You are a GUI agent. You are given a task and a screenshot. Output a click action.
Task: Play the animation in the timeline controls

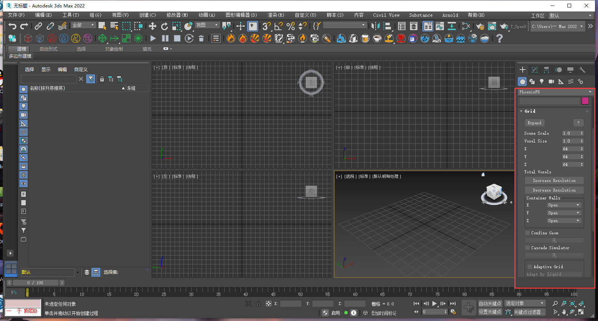(x=434, y=304)
